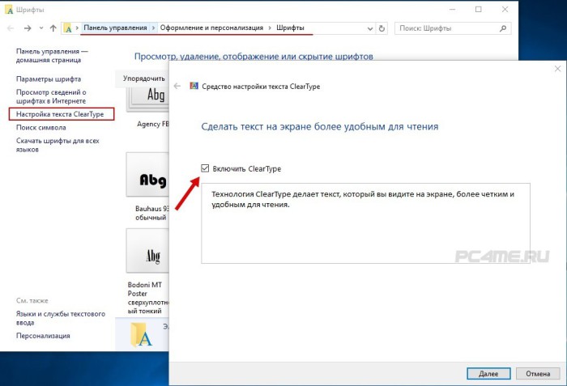This screenshot has height=386, width=567.
Task: Go up one folder level
Action: 53,28
